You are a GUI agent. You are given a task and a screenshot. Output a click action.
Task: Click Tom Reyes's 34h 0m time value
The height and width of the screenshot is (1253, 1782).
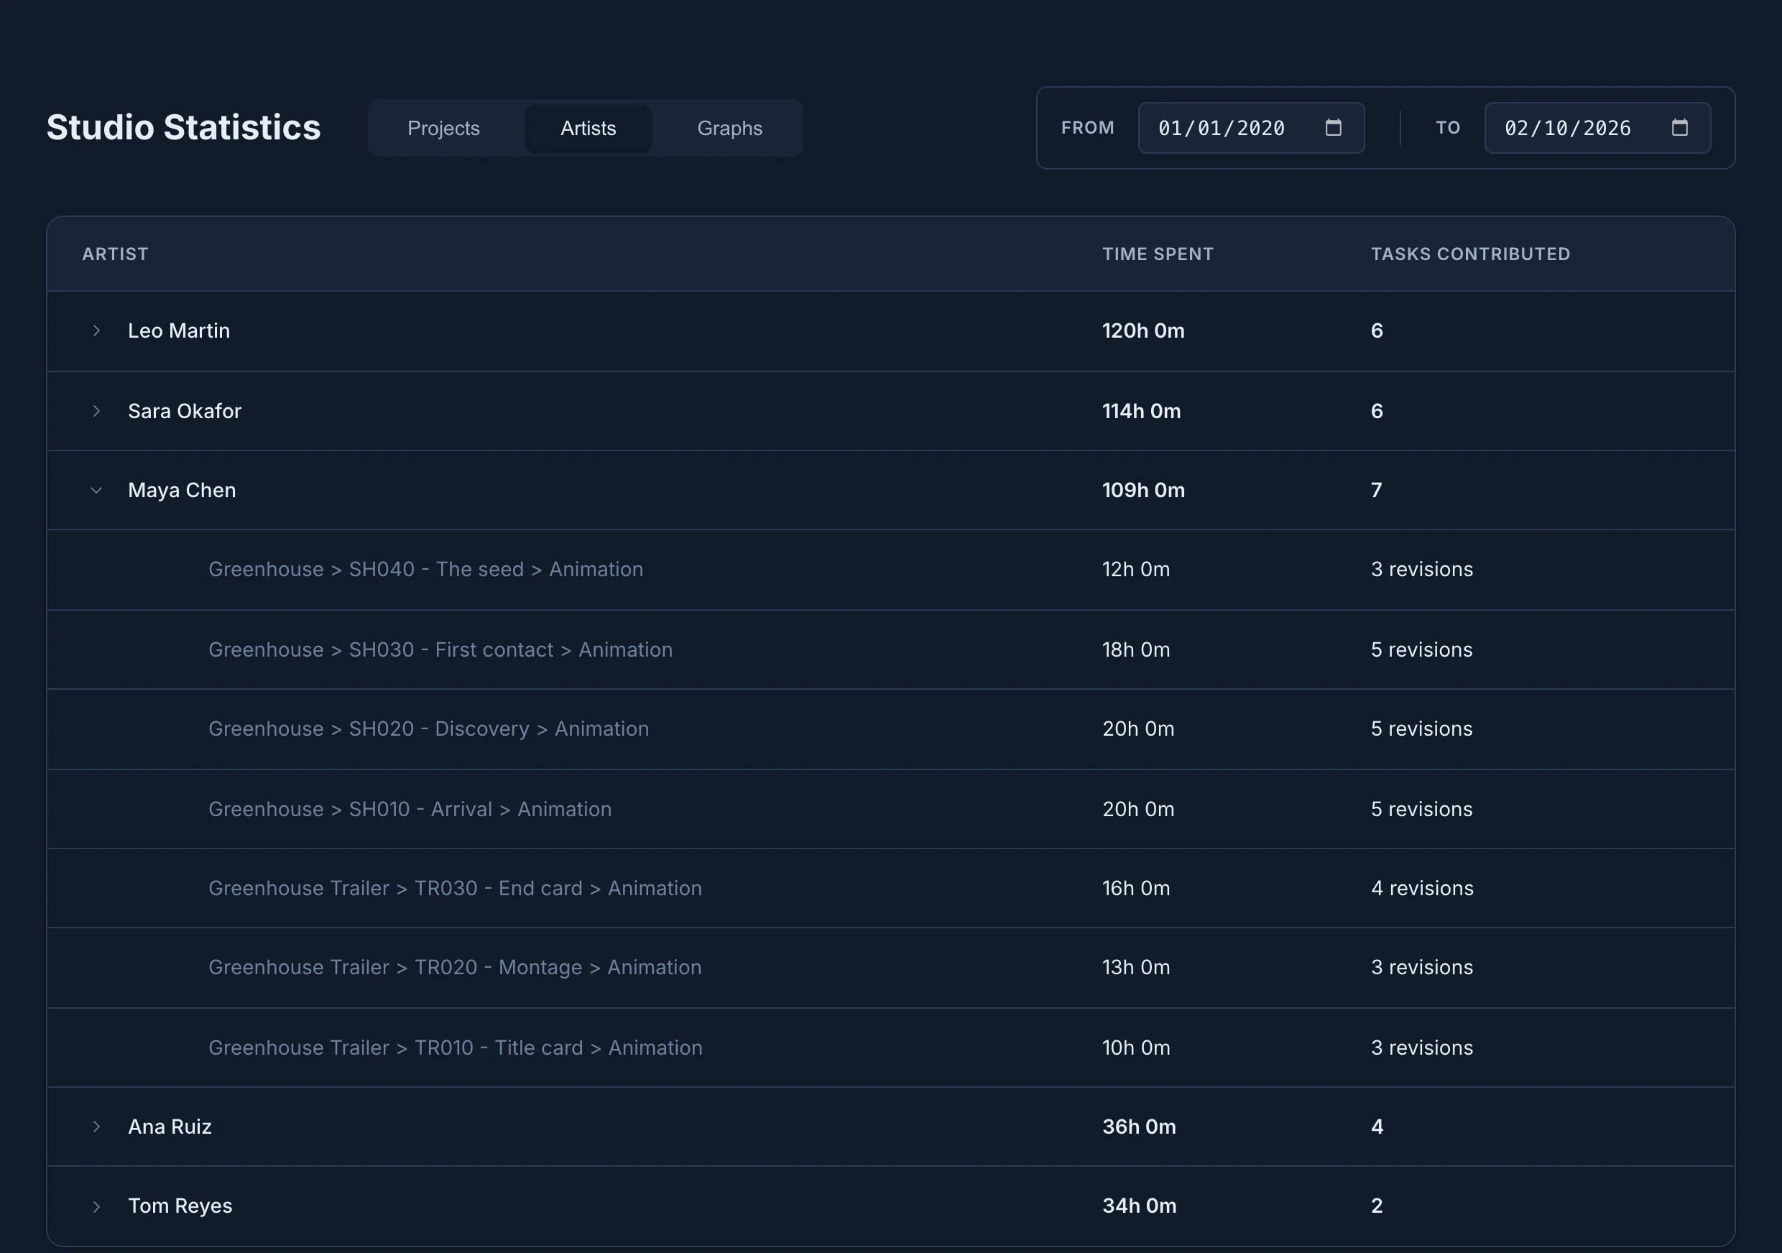coord(1140,1206)
